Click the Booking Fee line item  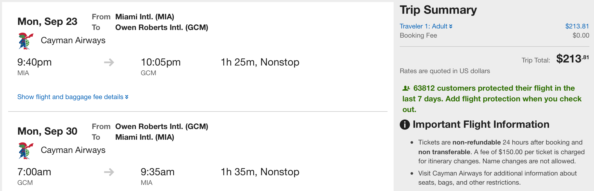click(418, 35)
